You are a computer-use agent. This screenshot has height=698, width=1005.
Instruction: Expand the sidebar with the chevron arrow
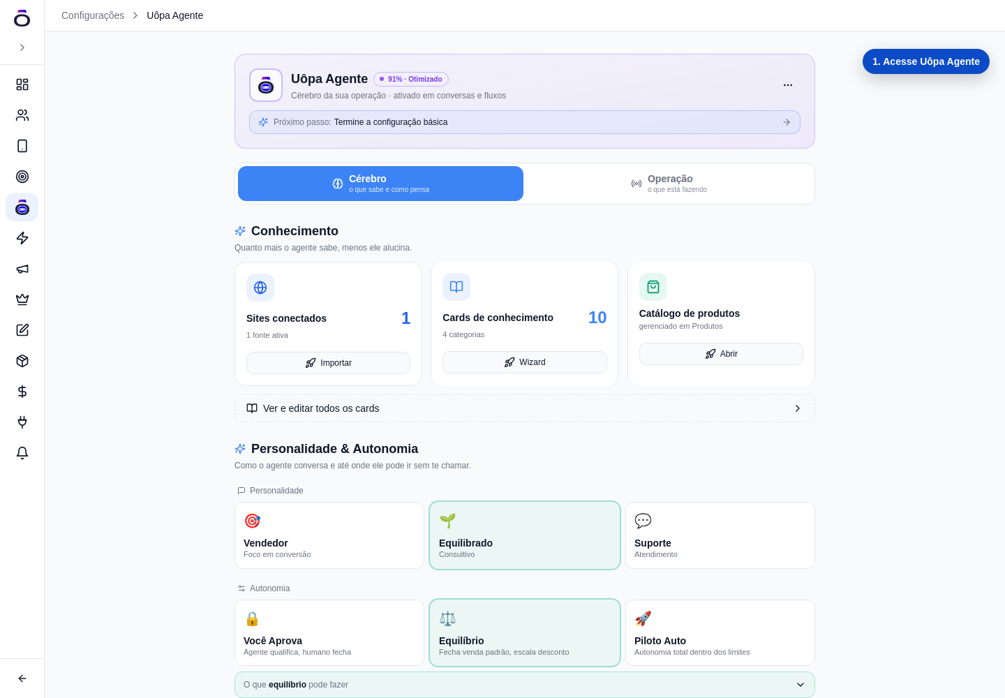tap(22, 47)
